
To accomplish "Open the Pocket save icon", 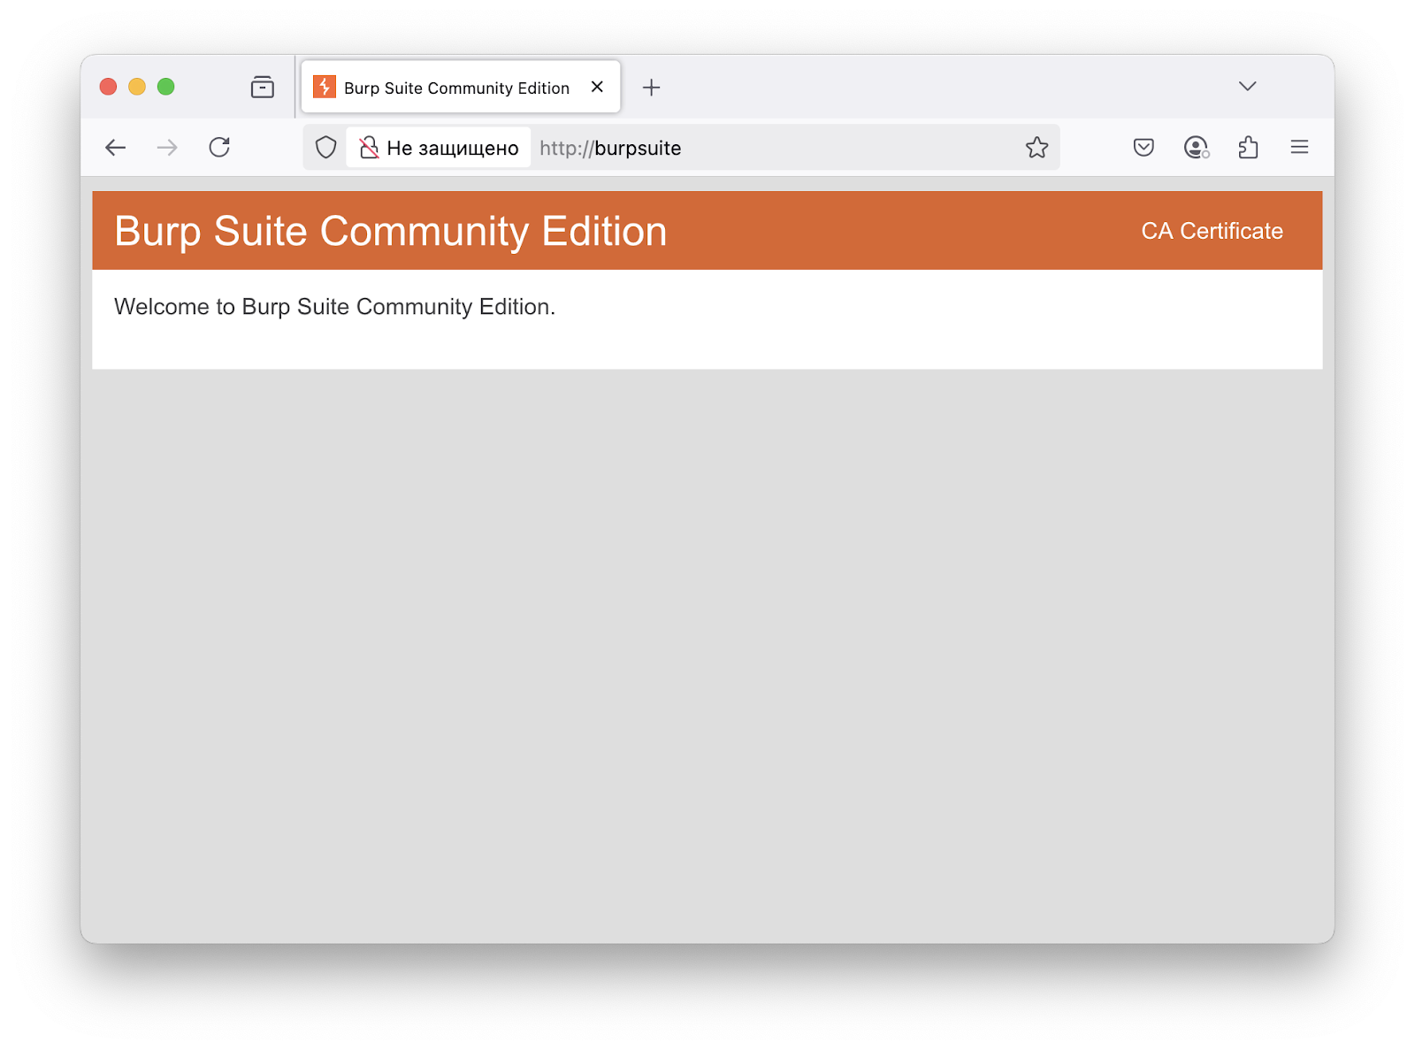I will 1143,147.
